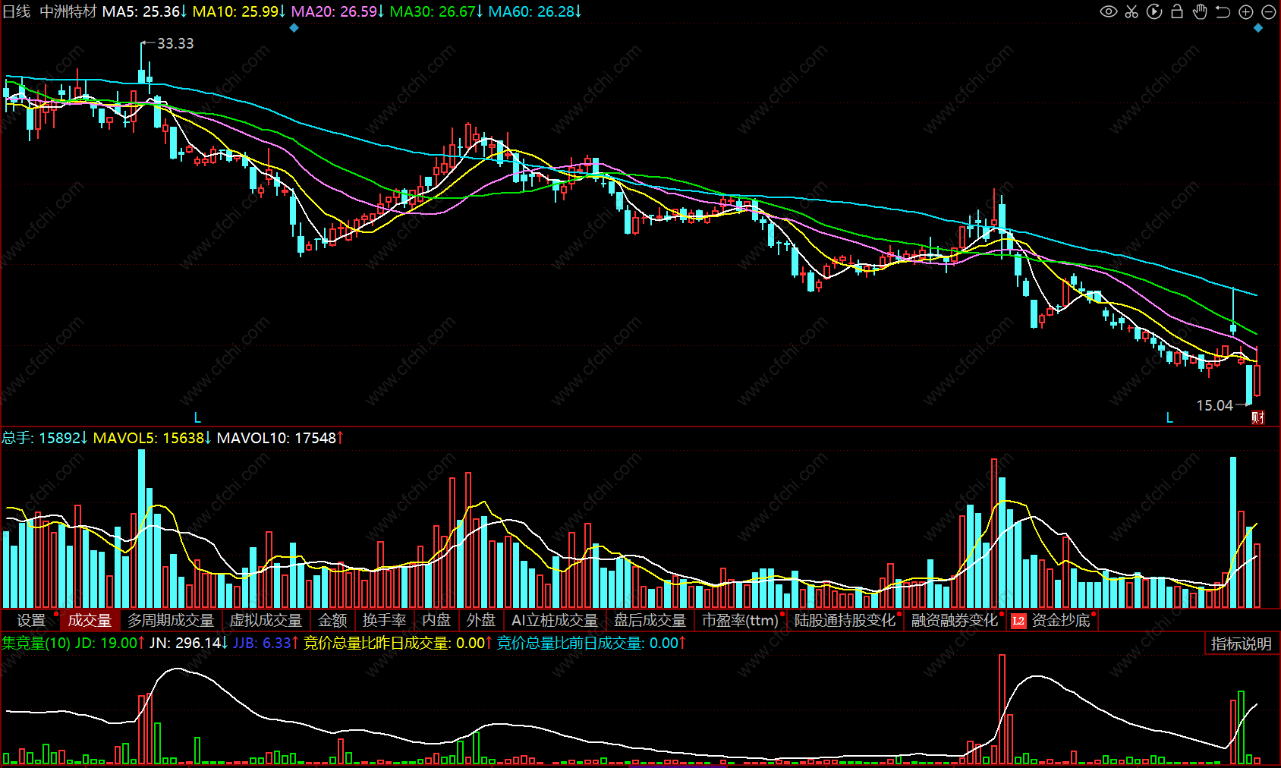The height and width of the screenshot is (768, 1281).
Task: Click the JD: 19.00 value
Action: pyautogui.click(x=109, y=643)
